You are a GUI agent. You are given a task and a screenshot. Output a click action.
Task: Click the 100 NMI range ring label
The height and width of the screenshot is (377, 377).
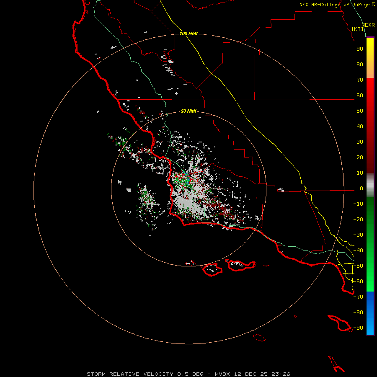click(188, 34)
